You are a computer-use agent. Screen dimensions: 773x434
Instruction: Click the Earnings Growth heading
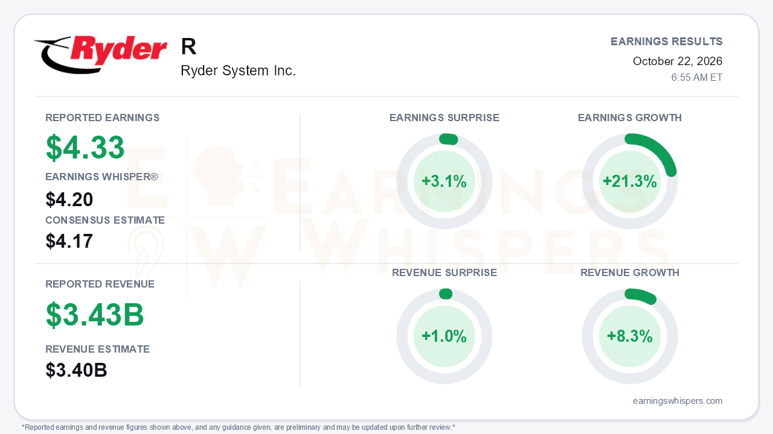(x=630, y=118)
